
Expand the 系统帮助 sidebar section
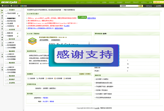(x=13, y=83)
